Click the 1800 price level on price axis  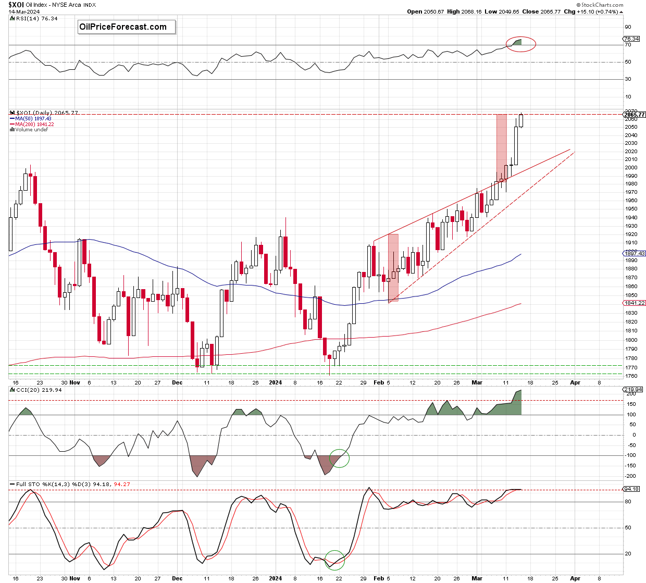point(630,340)
